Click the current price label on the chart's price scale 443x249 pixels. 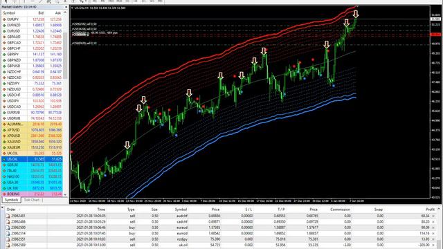435,19
